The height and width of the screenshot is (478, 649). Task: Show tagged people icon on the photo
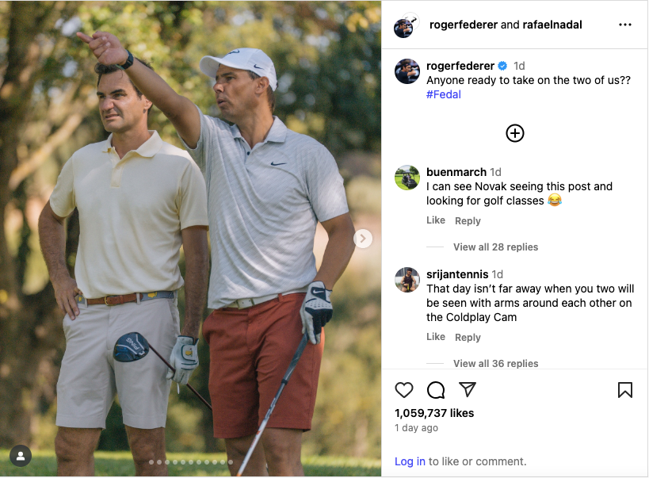point(21,456)
